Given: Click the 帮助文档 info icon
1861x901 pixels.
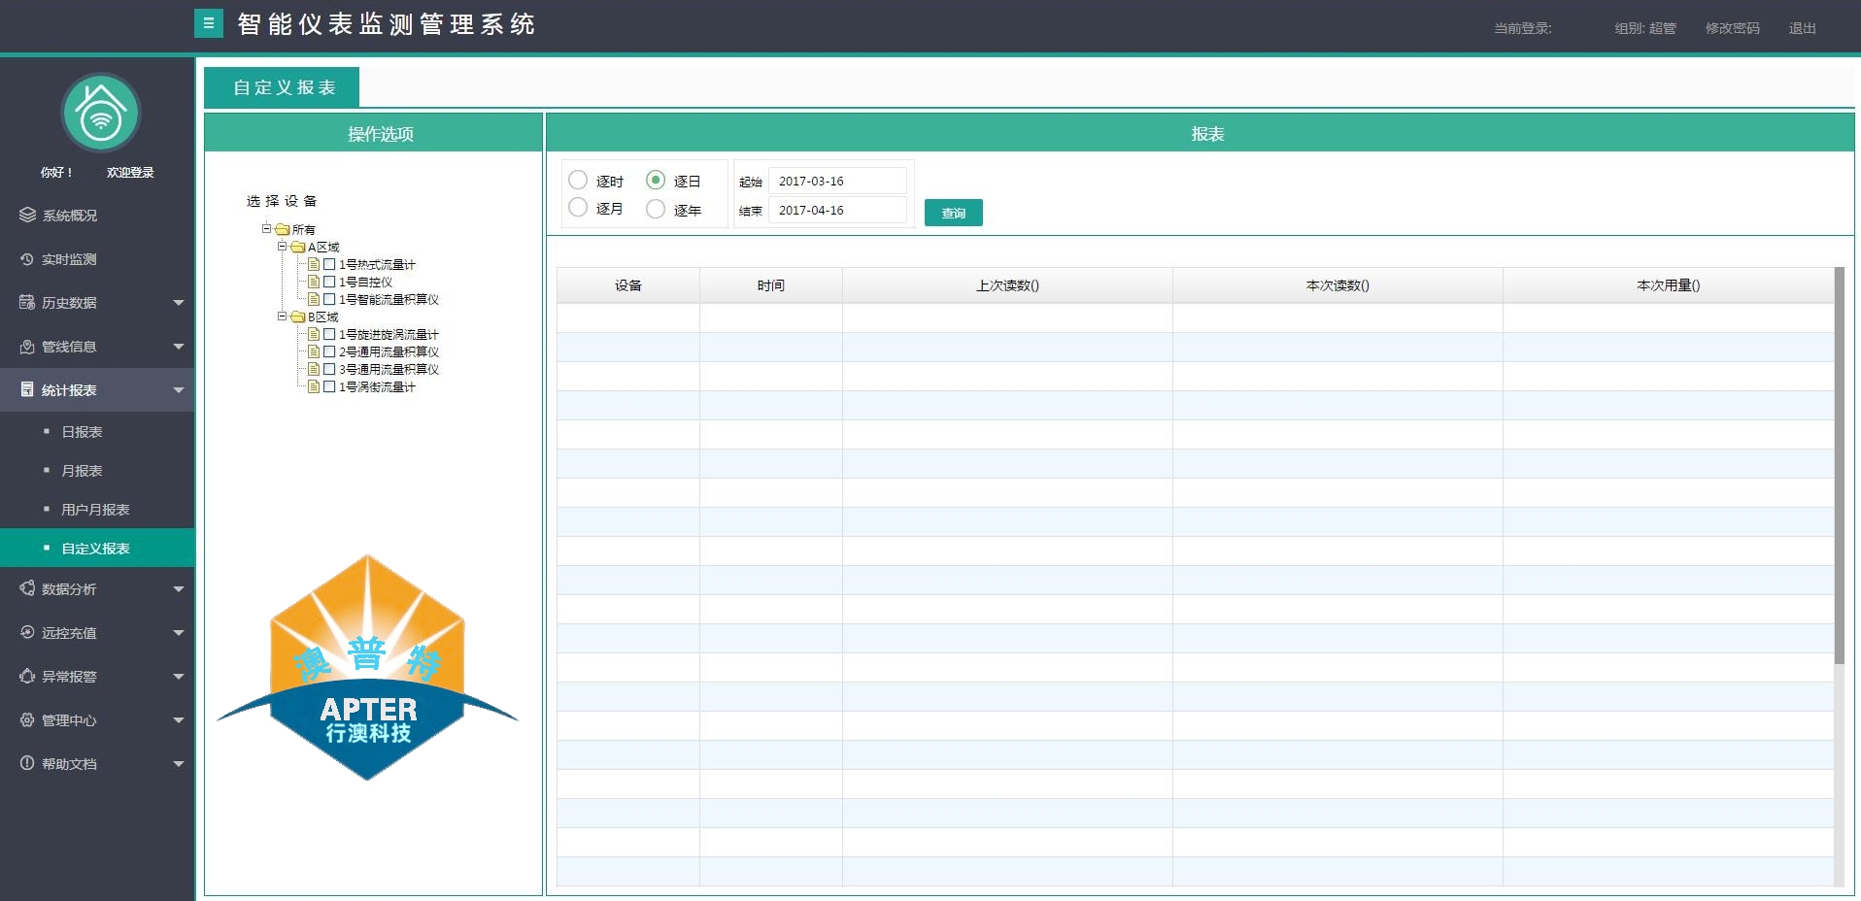Looking at the screenshot, I should pos(27,763).
